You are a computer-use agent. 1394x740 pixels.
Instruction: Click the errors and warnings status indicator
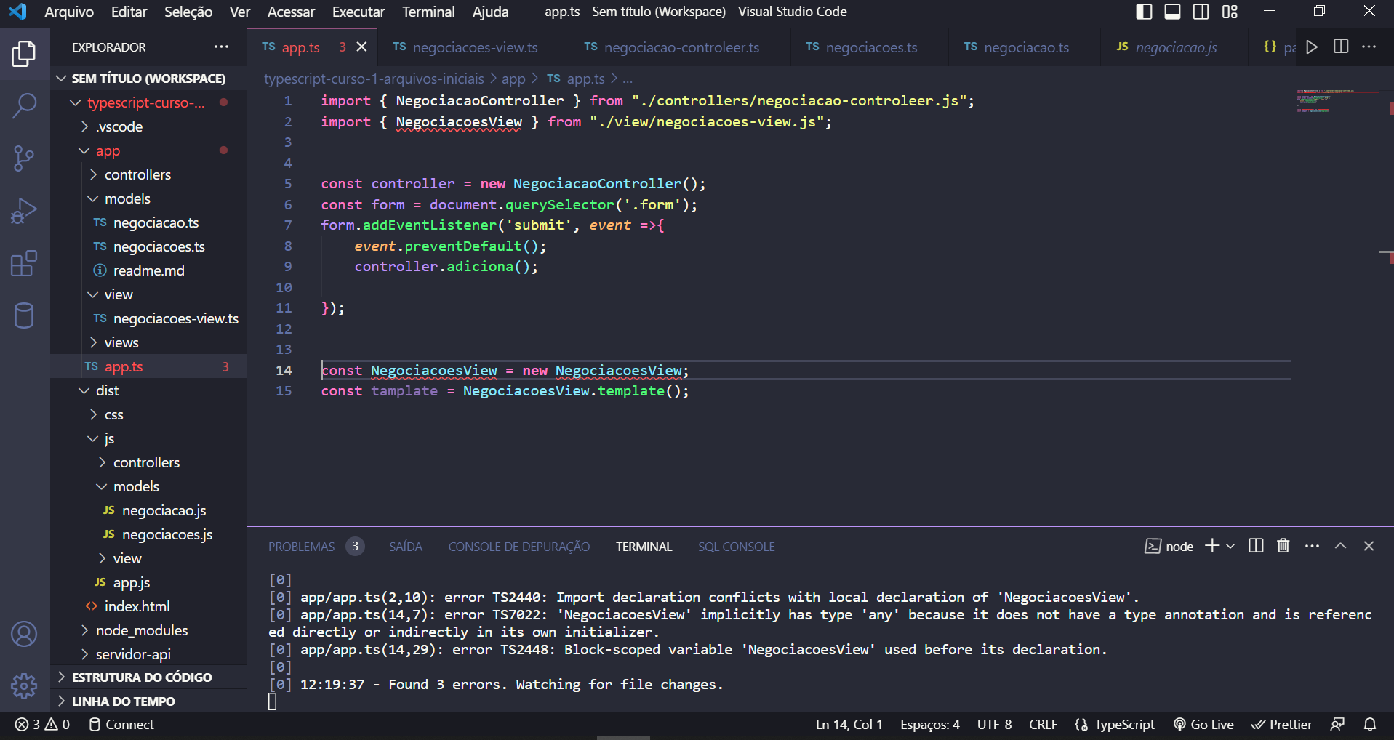43,725
